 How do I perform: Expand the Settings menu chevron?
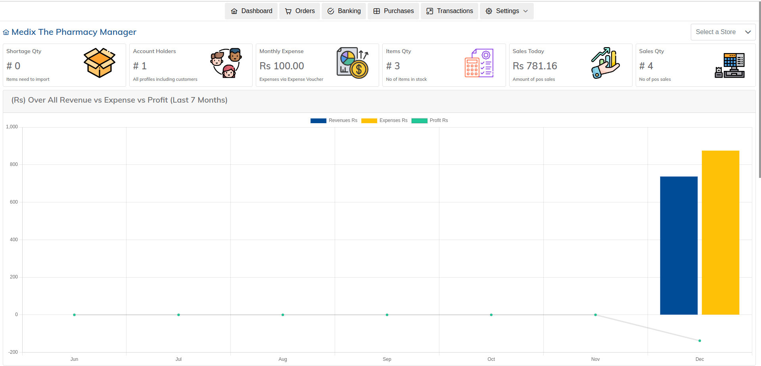coord(526,11)
